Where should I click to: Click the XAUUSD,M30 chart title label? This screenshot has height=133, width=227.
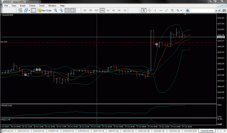click(x=8, y=15)
